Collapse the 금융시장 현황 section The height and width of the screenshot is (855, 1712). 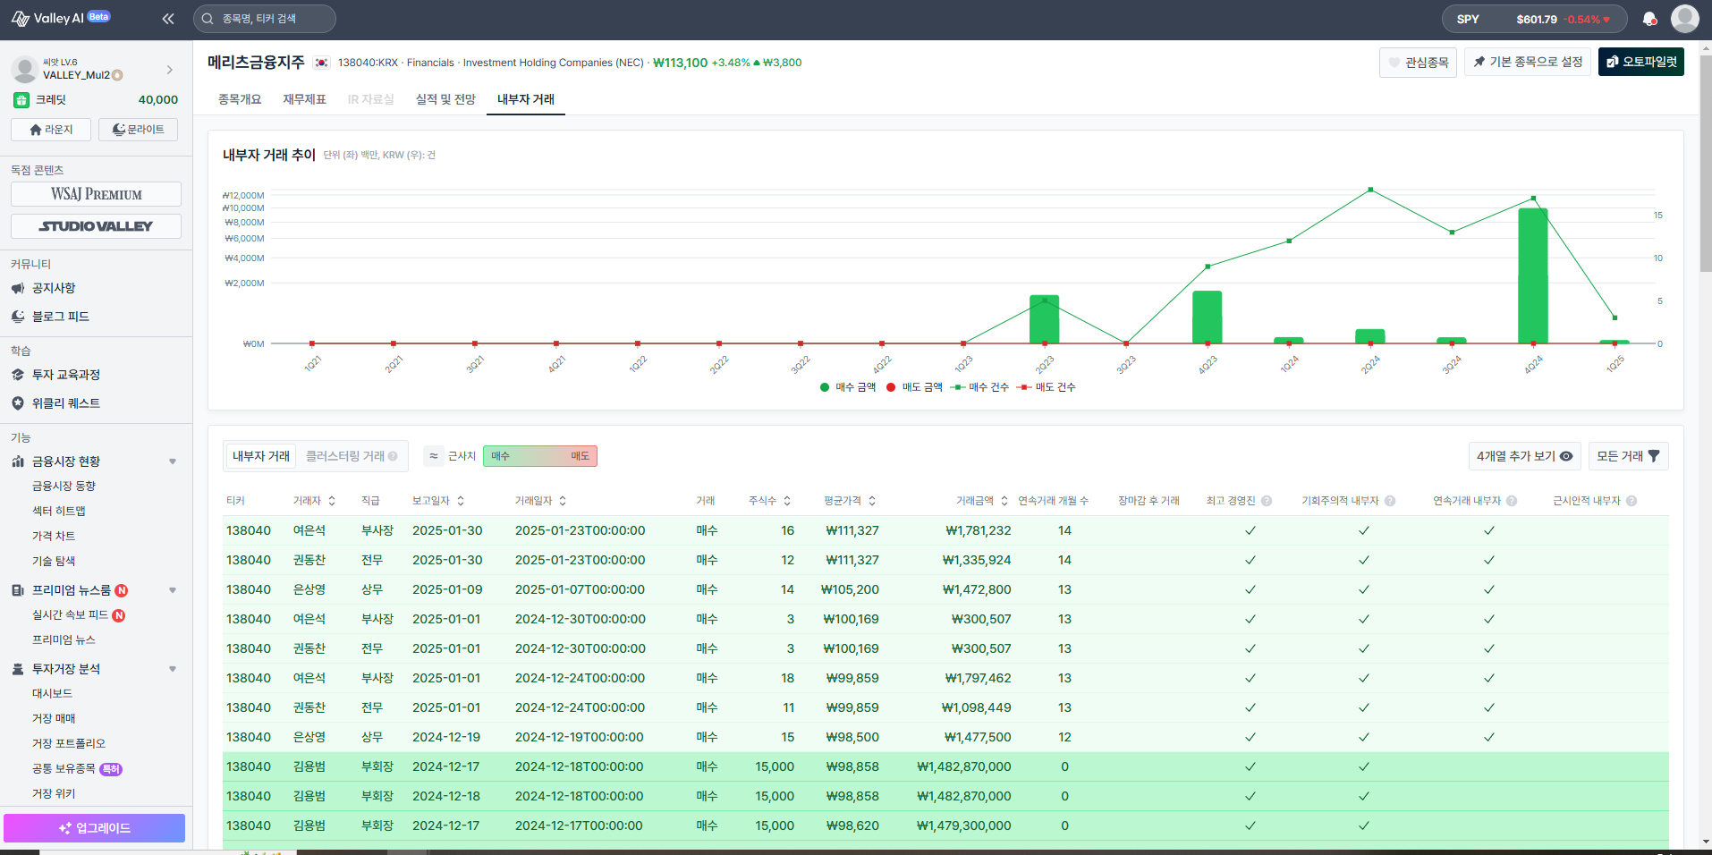tap(173, 461)
